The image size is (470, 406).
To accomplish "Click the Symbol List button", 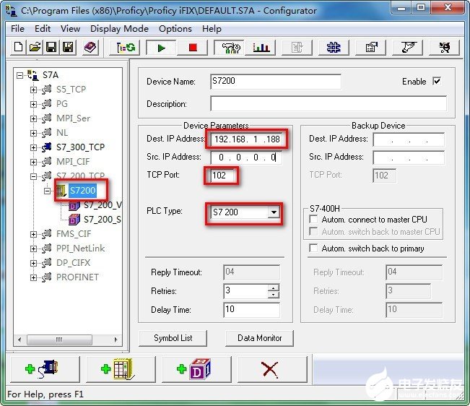I will pyautogui.click(x=173, y=338).
